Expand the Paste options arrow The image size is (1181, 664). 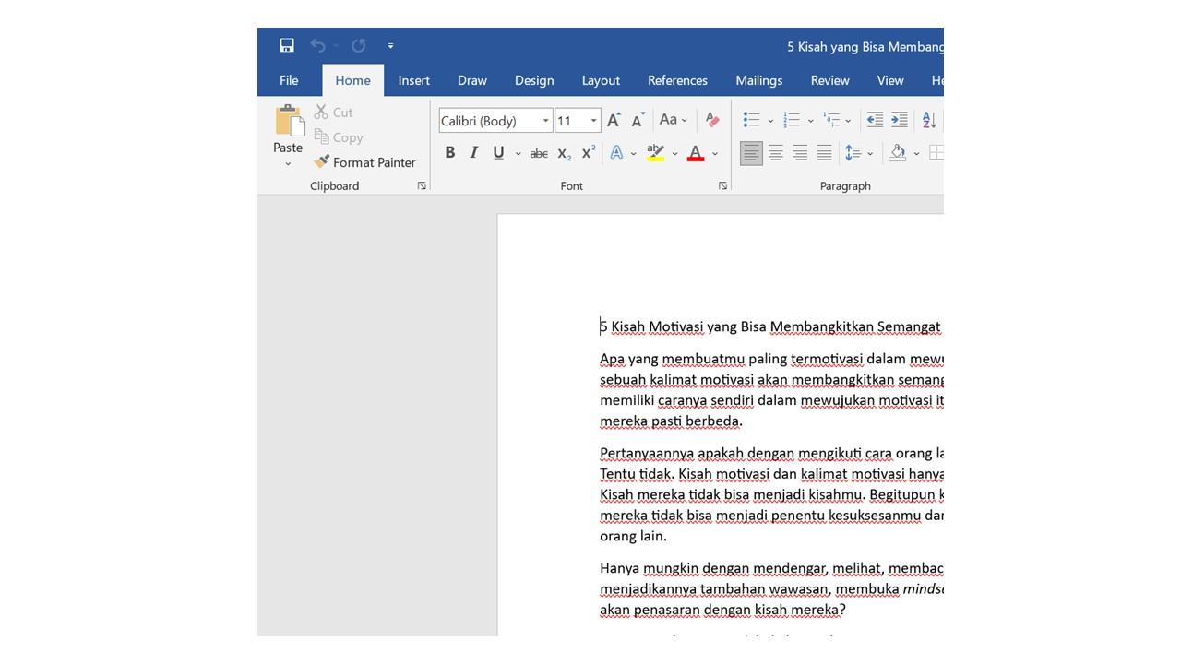coord(288,164)
